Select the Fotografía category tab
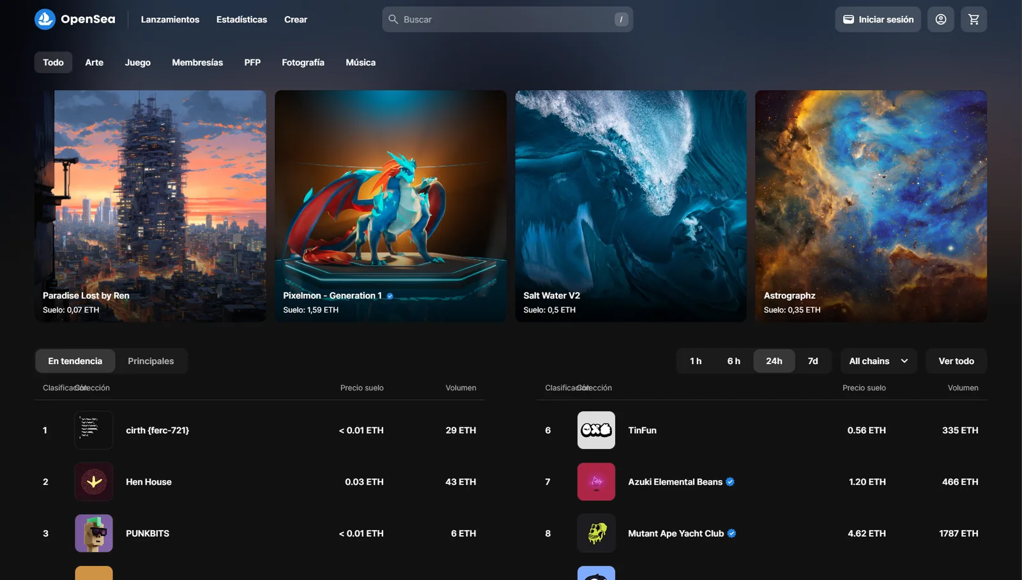Screen dimensions: 1022x580 click(303, 63)
